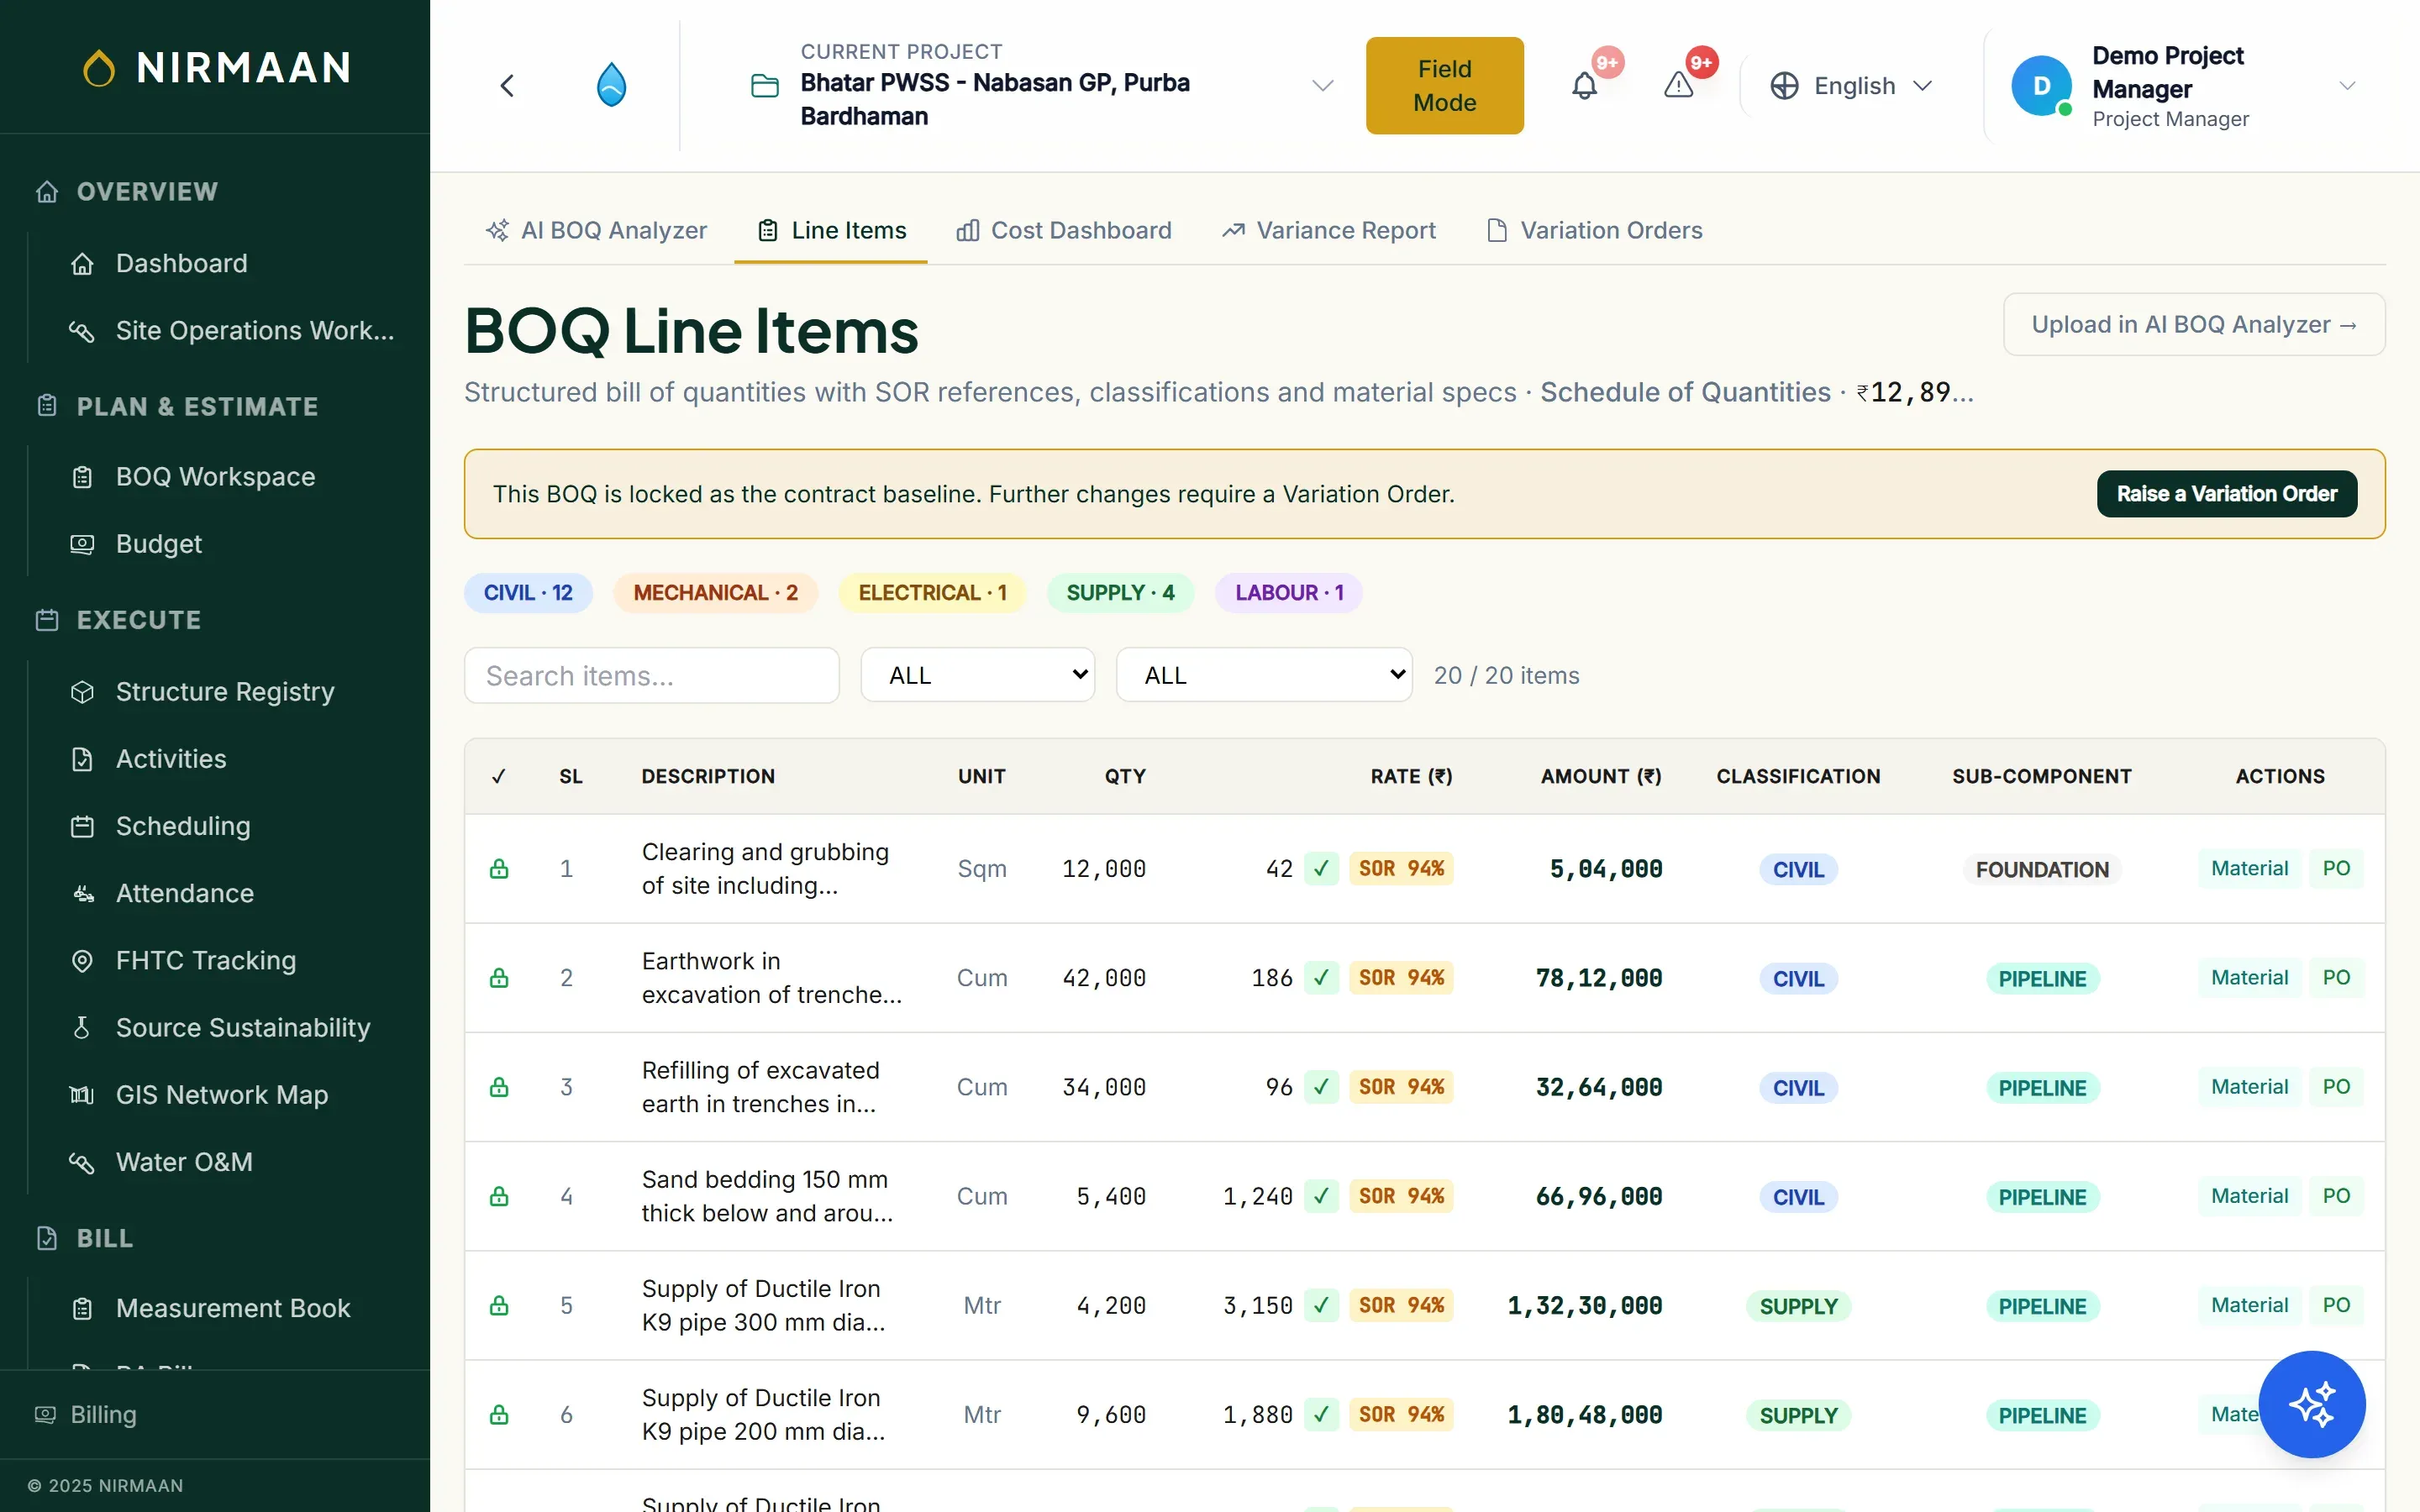Click the lock icon in row 1
This screenshot has height=1512, width=2420.
[x=499, y=868]
